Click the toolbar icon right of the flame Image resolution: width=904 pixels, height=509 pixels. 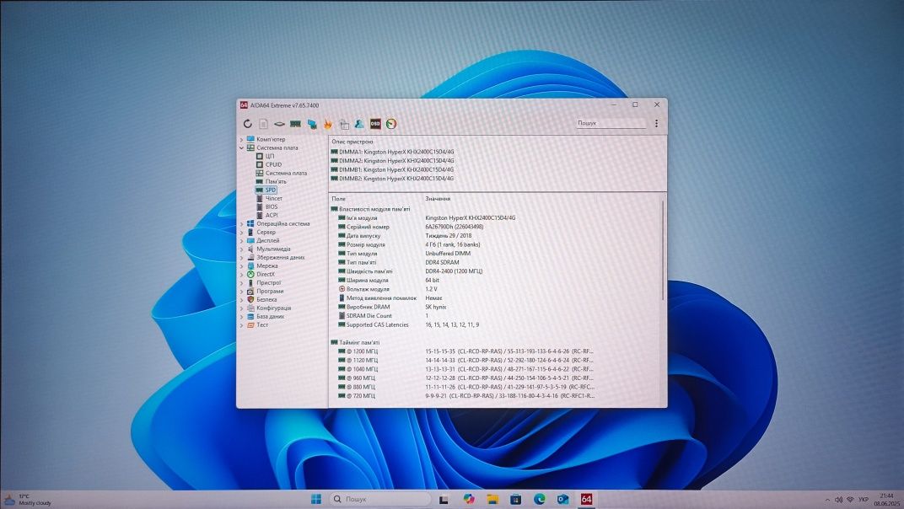click(344, 124)
